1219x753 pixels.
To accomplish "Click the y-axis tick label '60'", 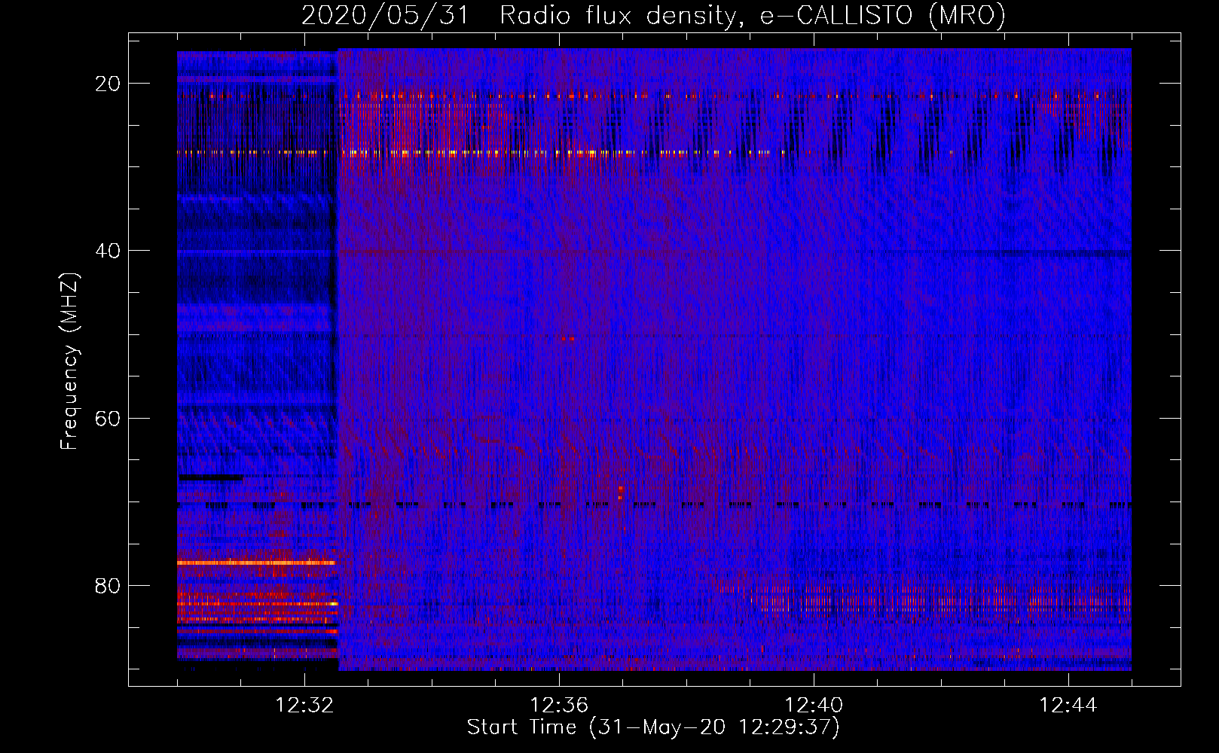I will click(108, 418).
